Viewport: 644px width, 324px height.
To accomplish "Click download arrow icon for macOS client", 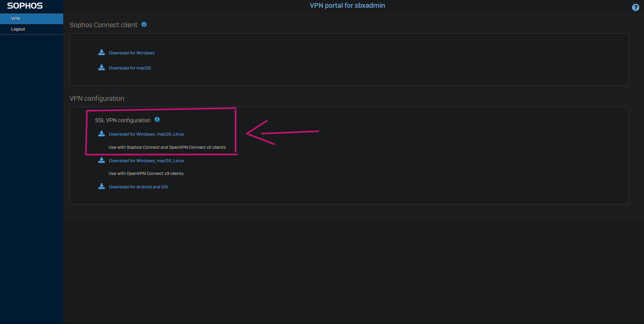I will point(102,67).
